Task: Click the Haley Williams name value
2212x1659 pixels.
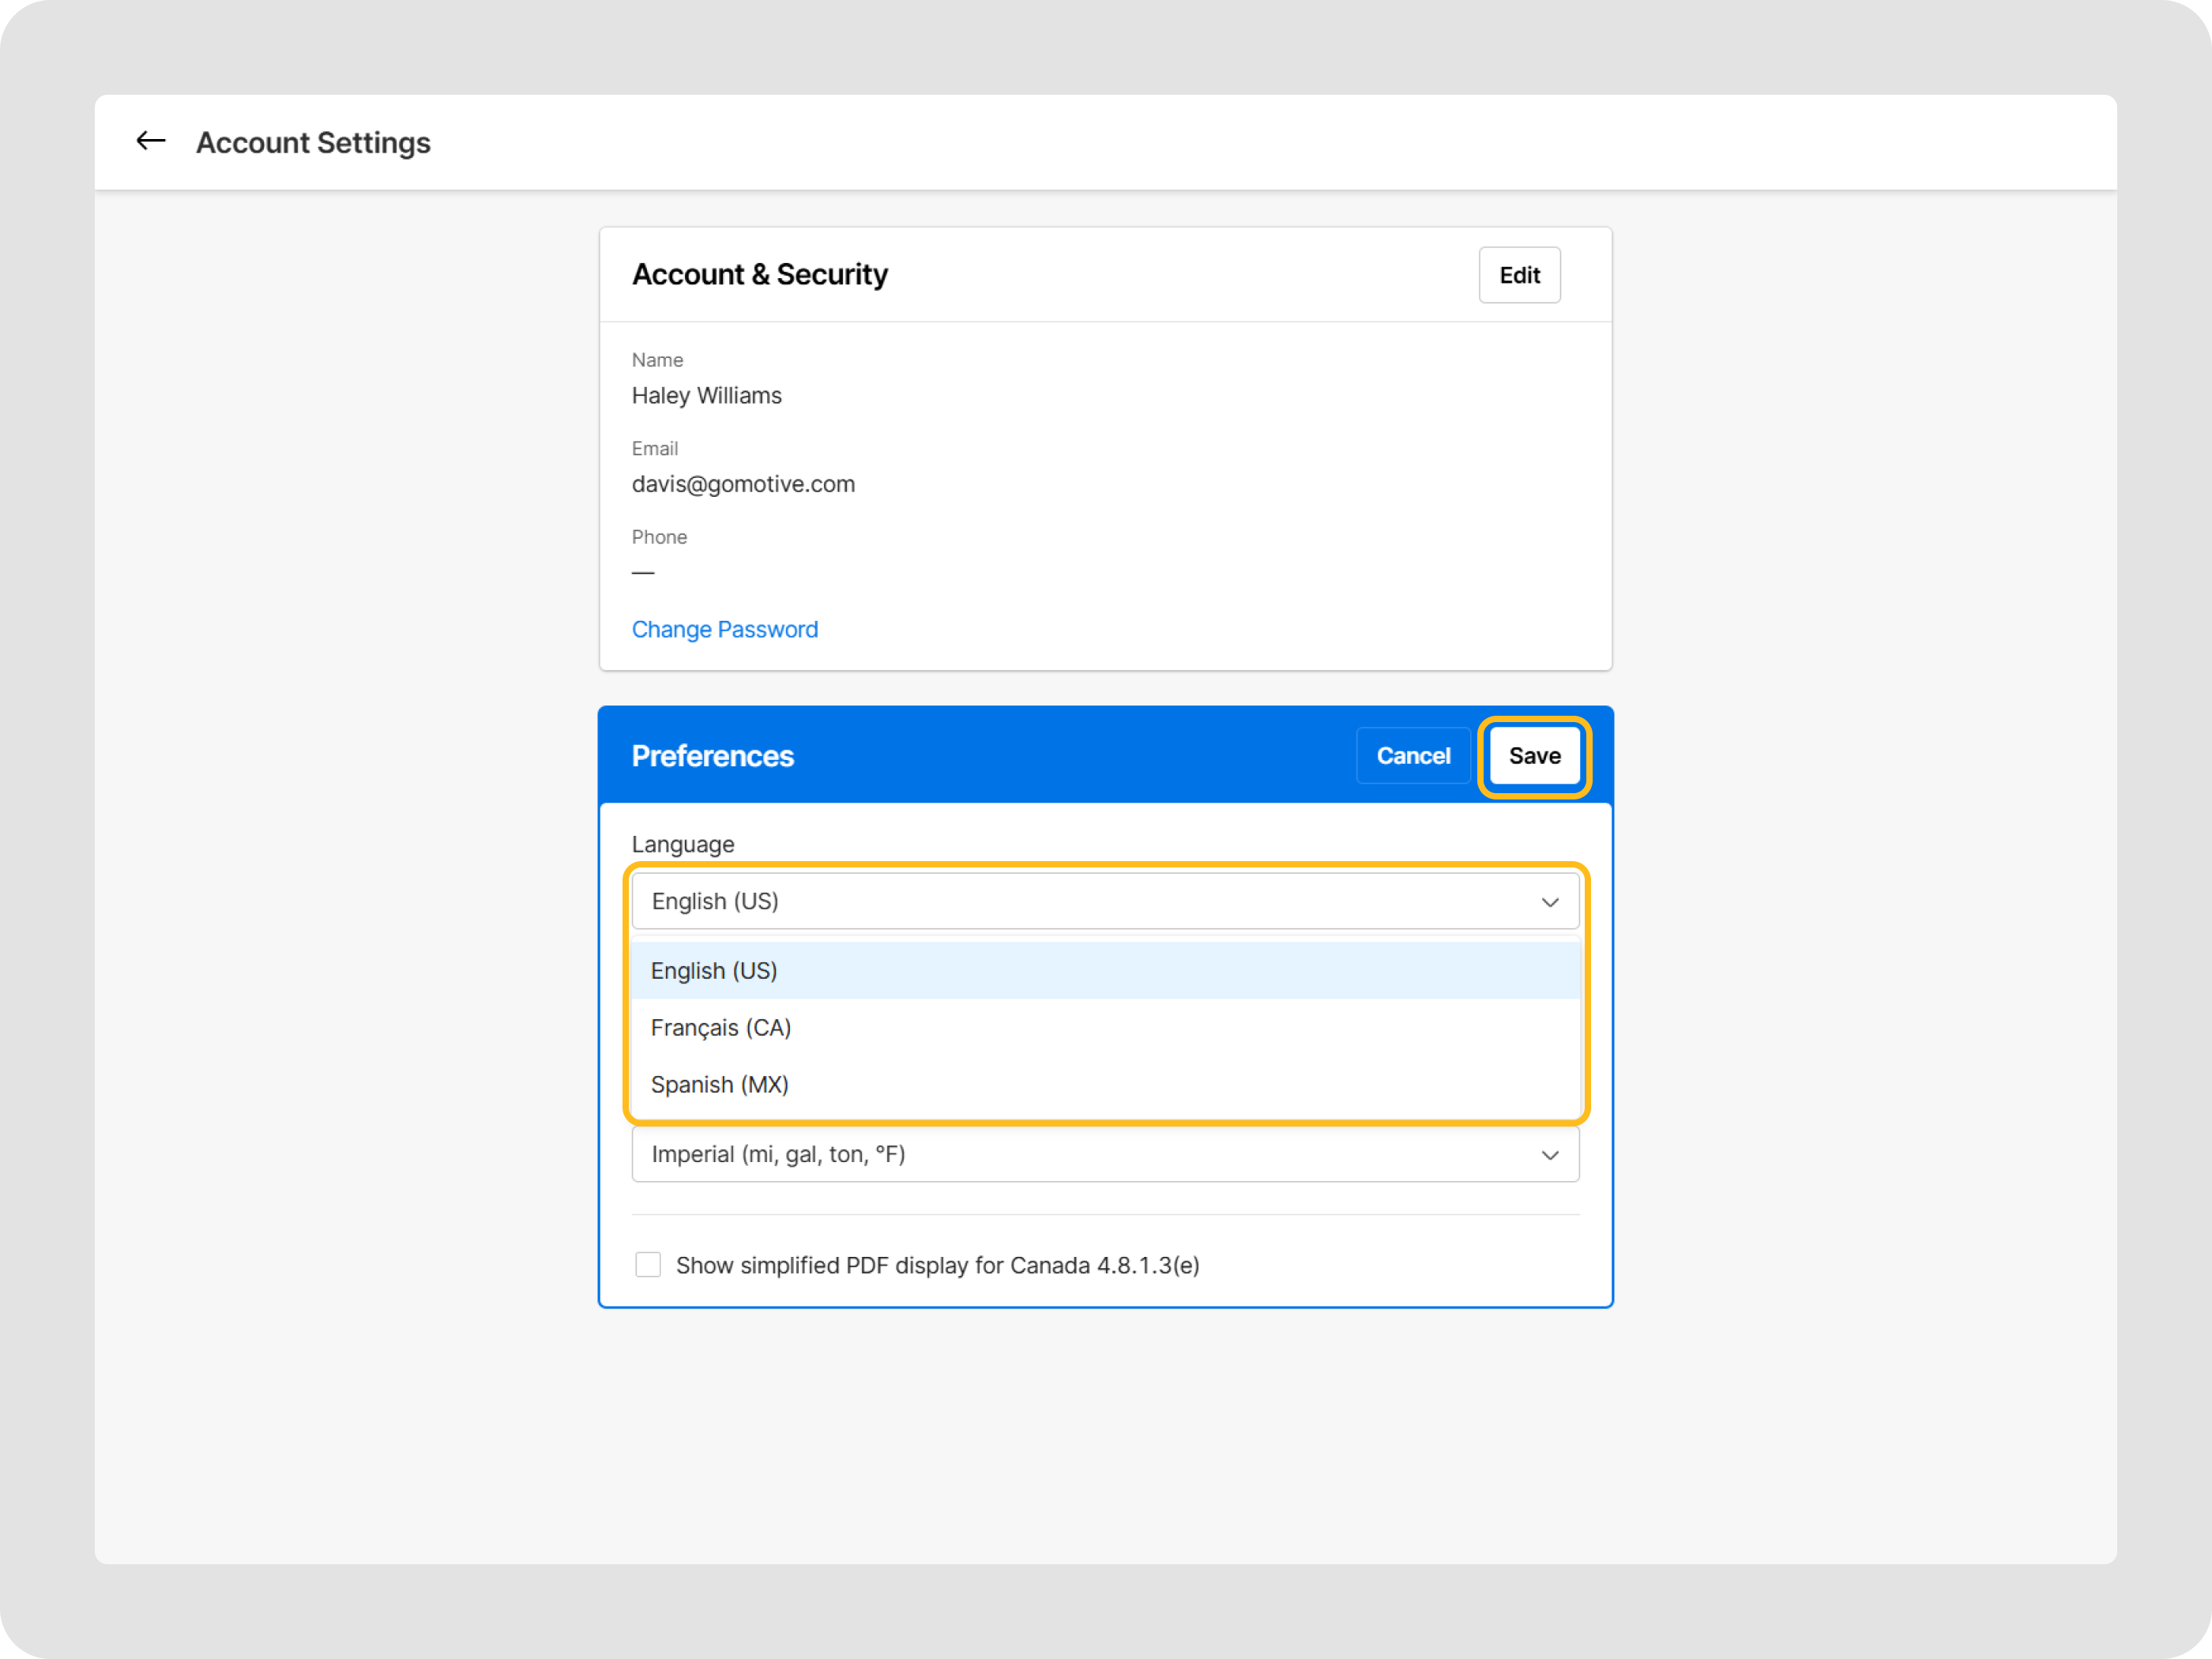Action: [707, 396]
